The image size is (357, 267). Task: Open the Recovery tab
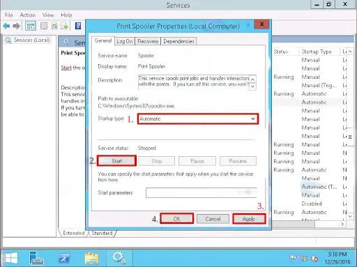point(148,41)
